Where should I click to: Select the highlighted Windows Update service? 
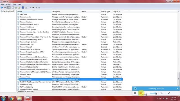pos(70,79)
